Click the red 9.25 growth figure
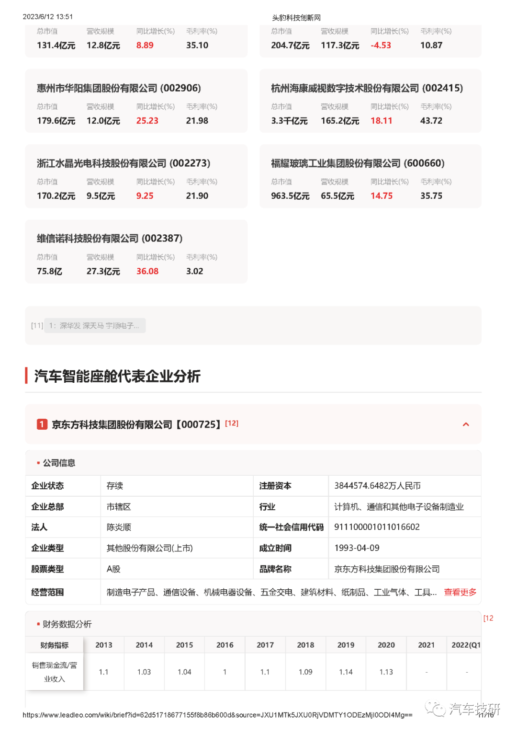The image size is (517, 732). (x=145, y=196)
